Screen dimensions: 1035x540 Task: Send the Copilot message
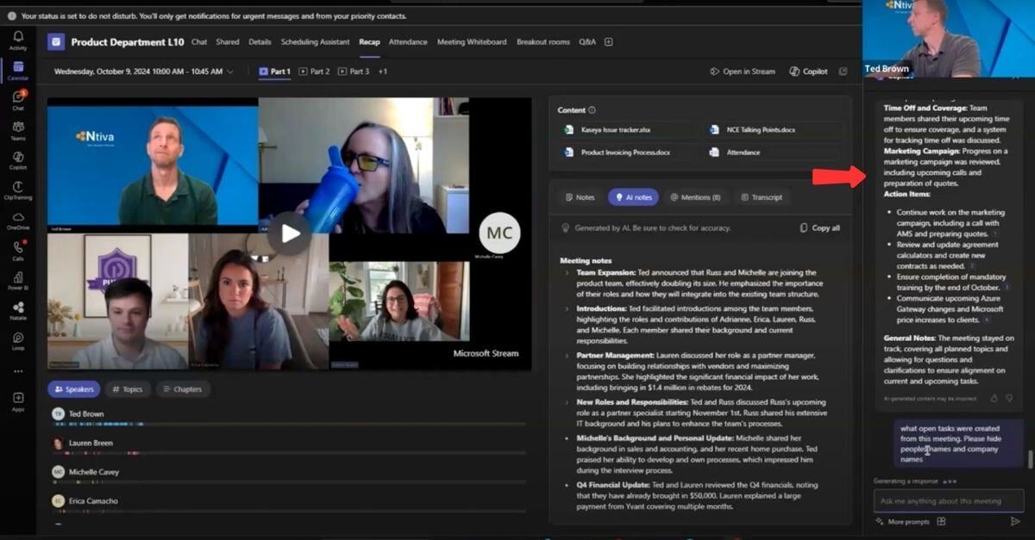1015,521
